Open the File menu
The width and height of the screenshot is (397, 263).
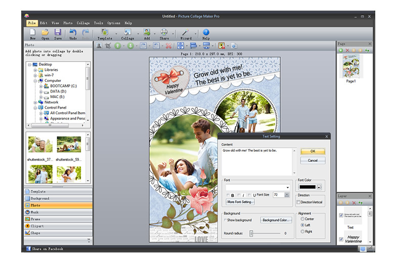coord(32,23)
